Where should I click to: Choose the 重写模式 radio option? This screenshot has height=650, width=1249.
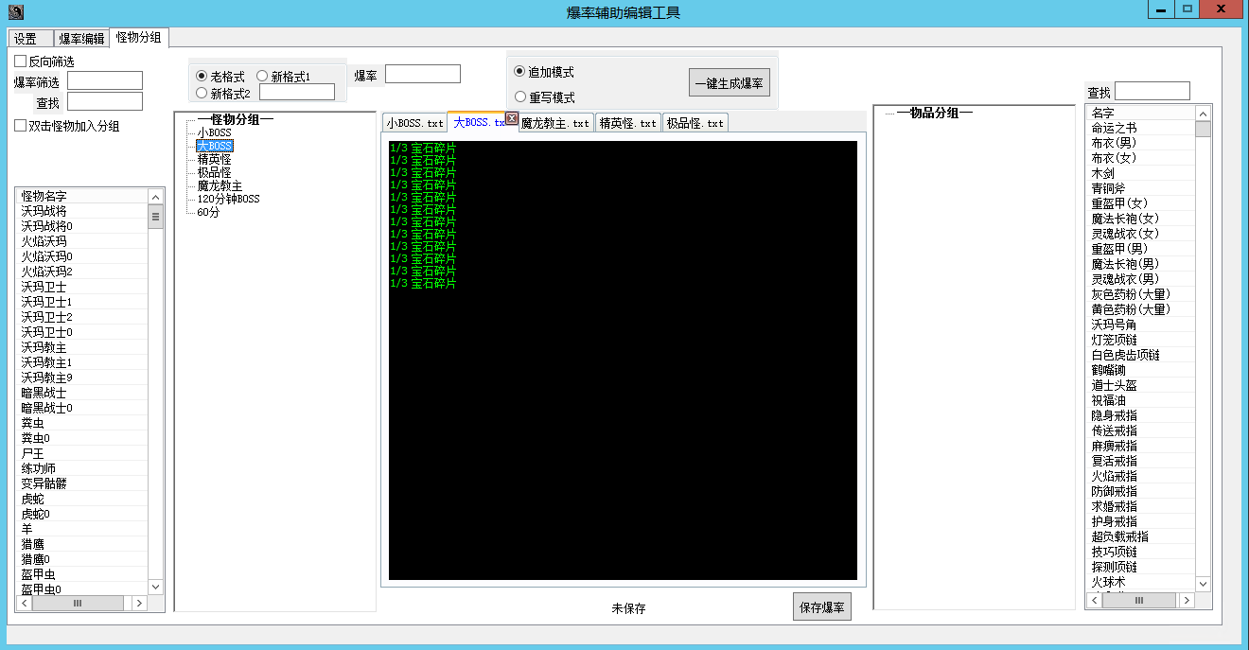coord(519,97)
